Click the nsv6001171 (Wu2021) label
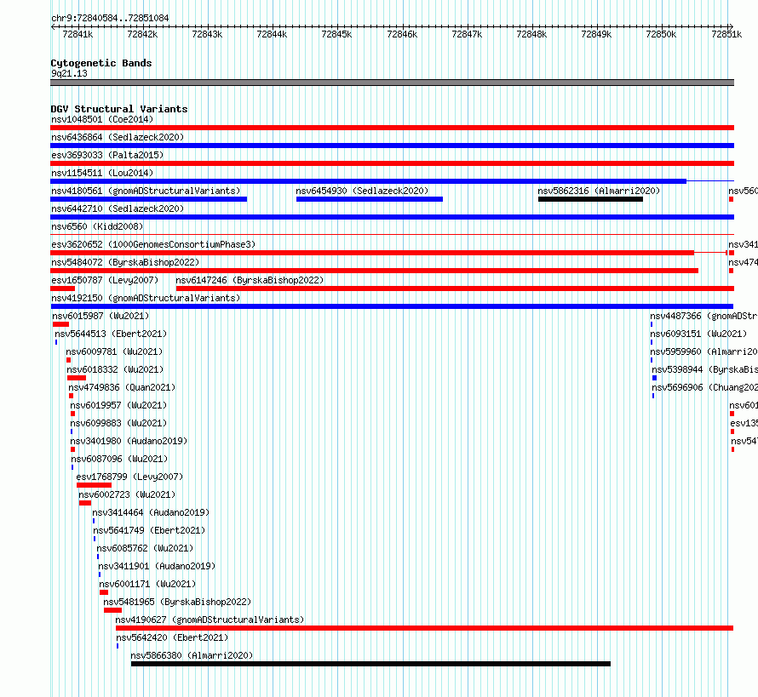The width and height of the screenshot is (758, 697). click(147, 584)
